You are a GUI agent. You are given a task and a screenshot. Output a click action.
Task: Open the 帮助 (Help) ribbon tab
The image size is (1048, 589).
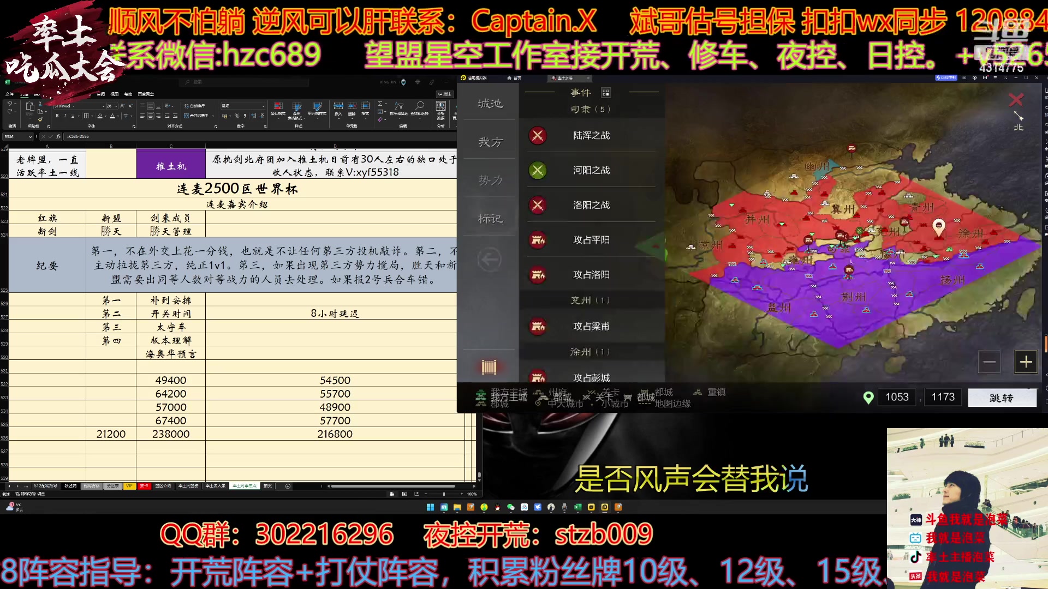point(128,94)
